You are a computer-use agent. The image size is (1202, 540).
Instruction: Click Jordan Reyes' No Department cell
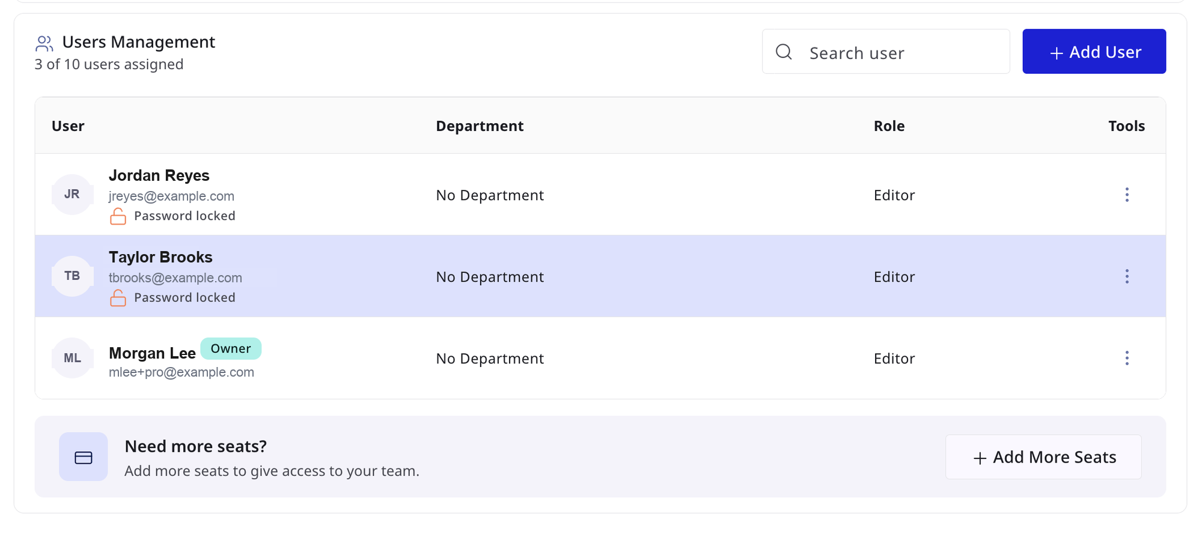(x=490, y=195)
